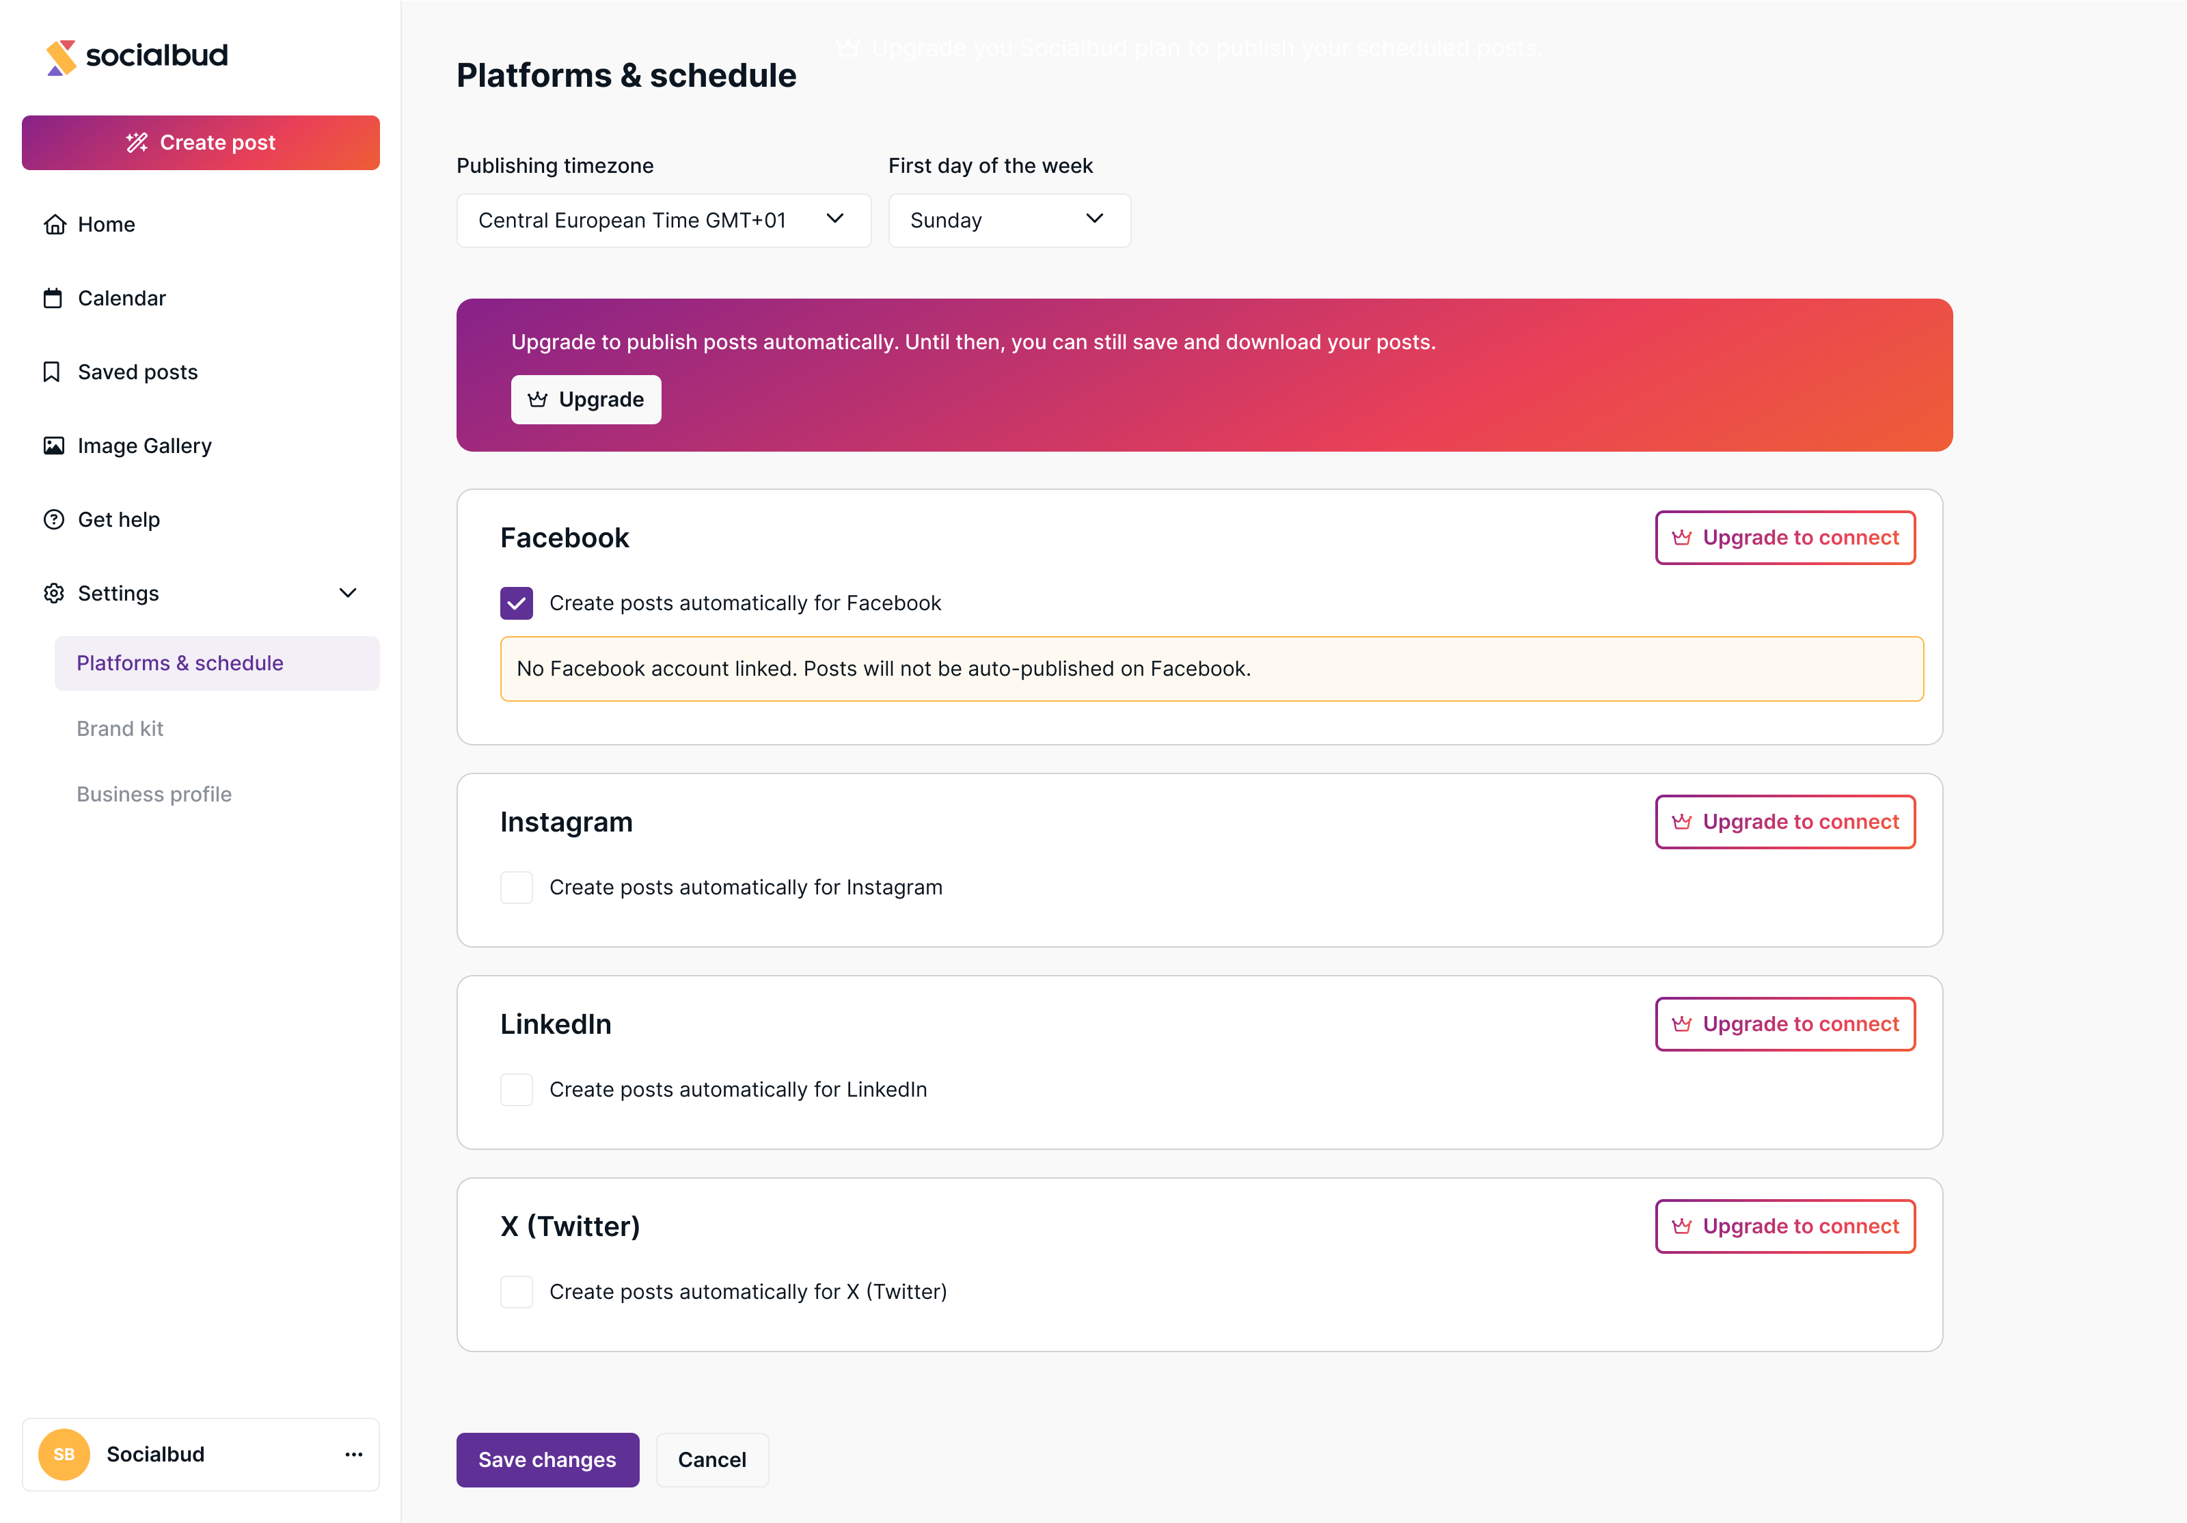Click the Create post button

(201, 143)
